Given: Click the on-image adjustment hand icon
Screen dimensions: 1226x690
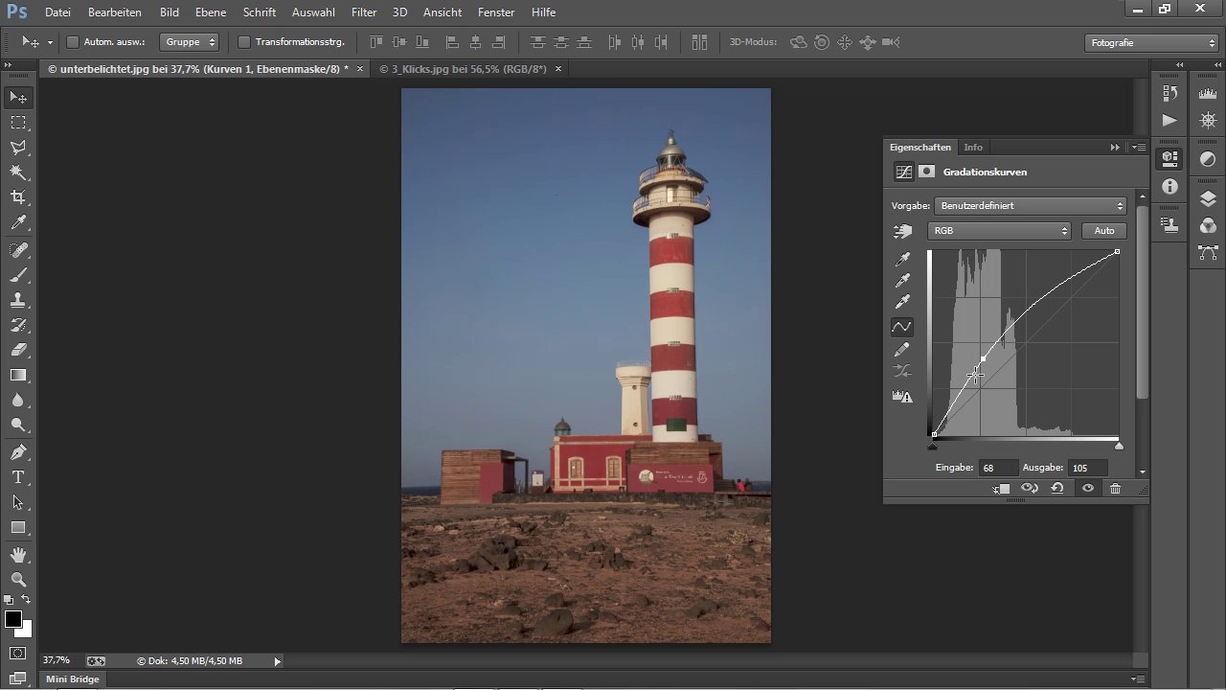Looking at the screenshot, I should [902, 231].
